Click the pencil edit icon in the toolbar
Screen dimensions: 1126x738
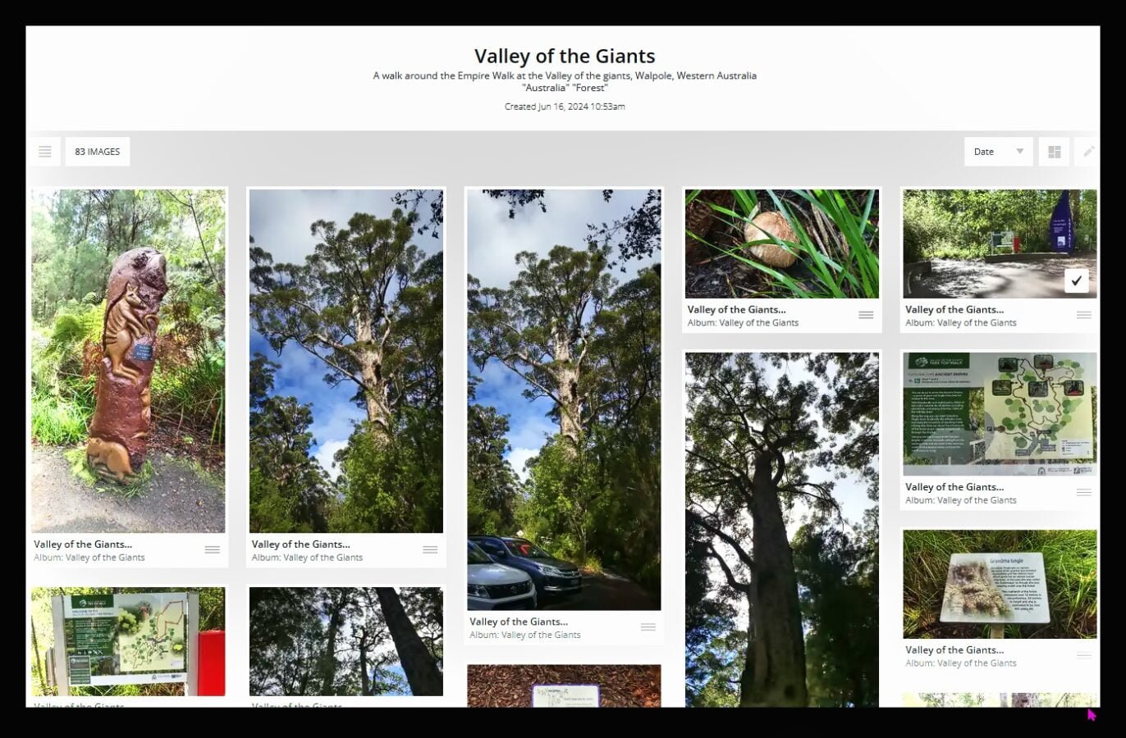click(x=1088, y=152)
